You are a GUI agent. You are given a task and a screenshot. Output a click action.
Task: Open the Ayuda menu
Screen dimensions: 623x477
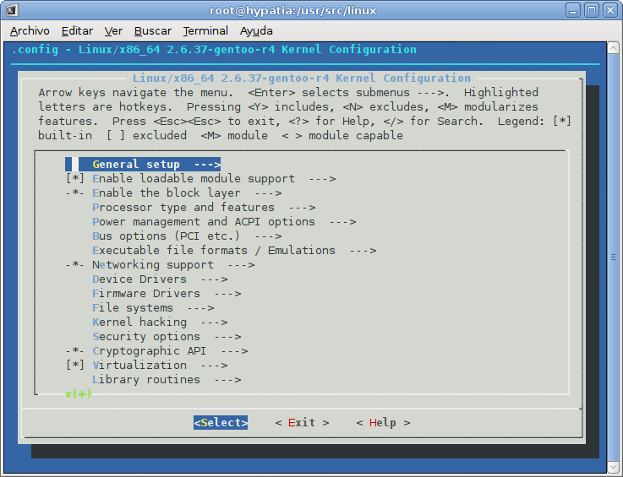tap(256, 31)
